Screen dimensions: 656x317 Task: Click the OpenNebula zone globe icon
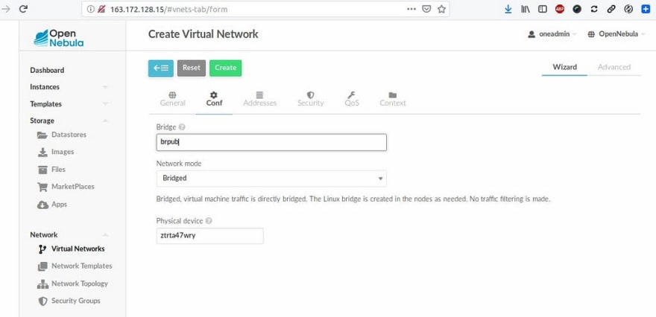(591, 34)
